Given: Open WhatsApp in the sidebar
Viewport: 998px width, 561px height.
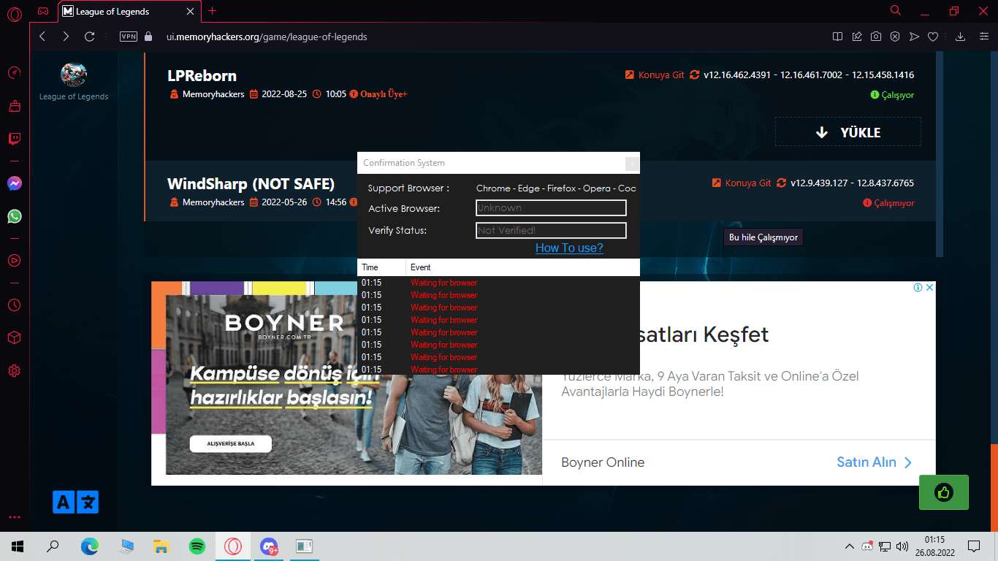Looking at the screenshot, I should click(x=14, y=216).
